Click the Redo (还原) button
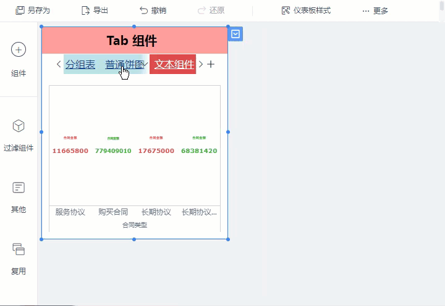Screen dimensions: 445x306 pos(211,10)
